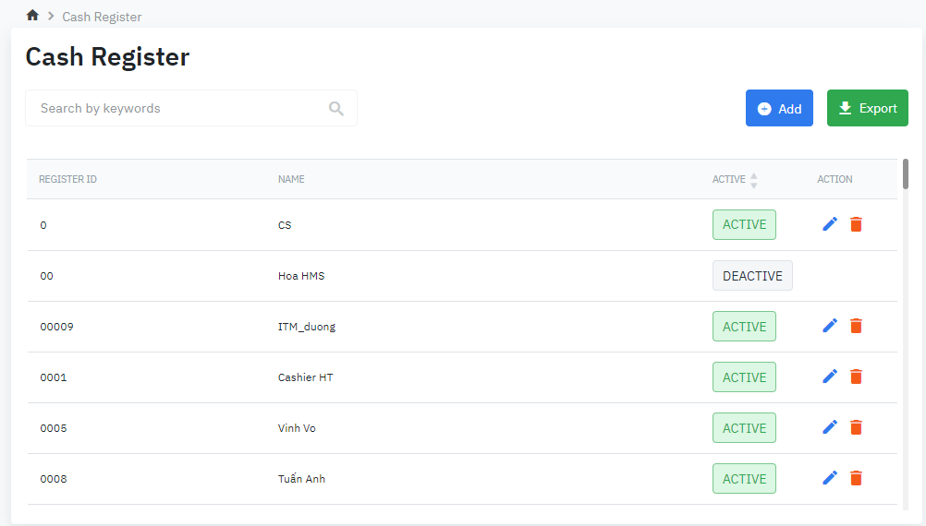Click the search magnifier icon

(x=336, y=109)
